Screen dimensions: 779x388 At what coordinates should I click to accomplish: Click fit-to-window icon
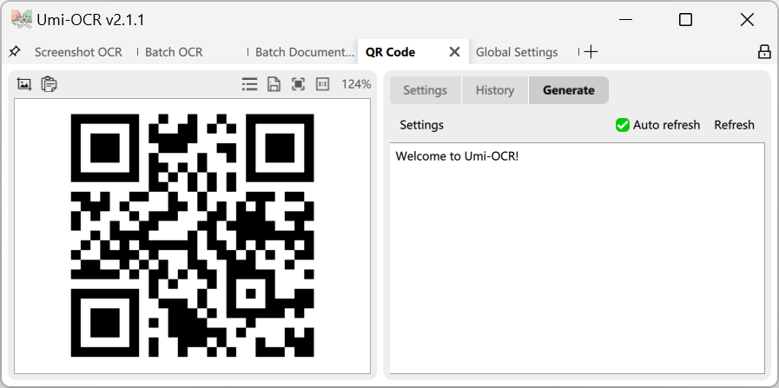[x=298, y=84]
